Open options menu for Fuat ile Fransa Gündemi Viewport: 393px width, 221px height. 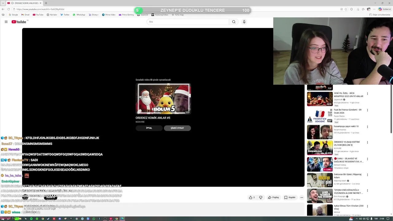367,110
